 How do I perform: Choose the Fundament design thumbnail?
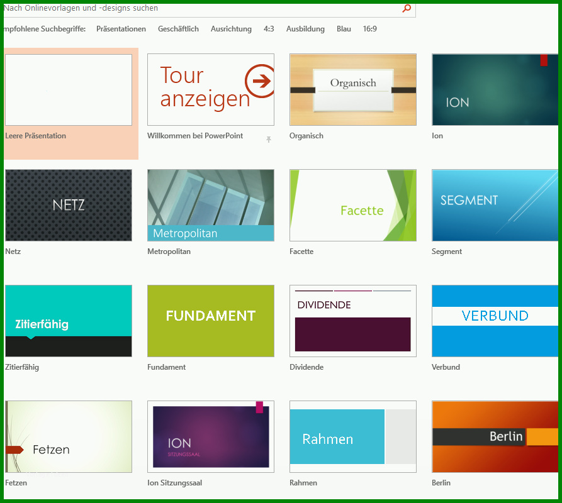click(211, 321)
